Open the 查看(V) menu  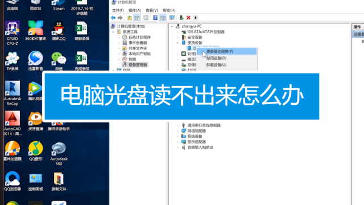(x=152, y=10)
